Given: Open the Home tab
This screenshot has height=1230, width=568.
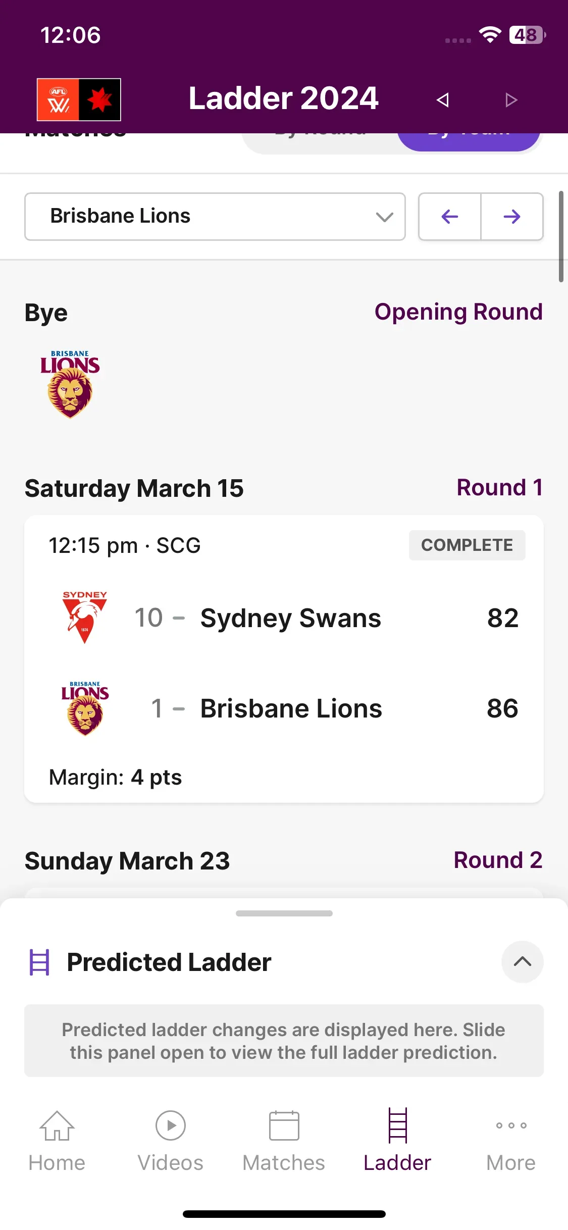Looking at the screenshot, I should click(57, 1141).
